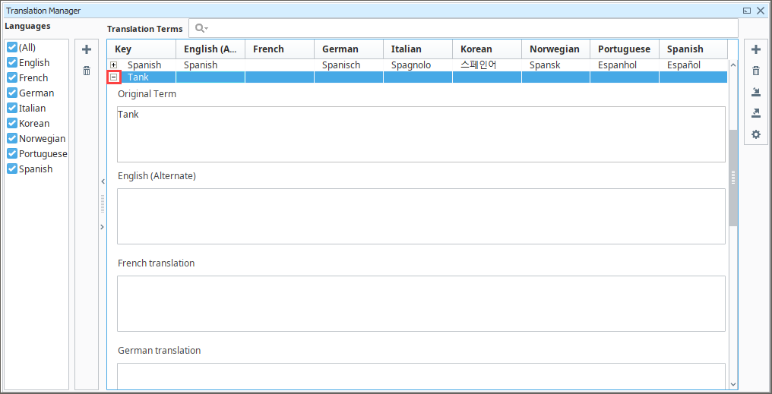The height and width of the screenshot is (394, 772).
Task: Click the Norwegian column header
Action: pos(556,49)
